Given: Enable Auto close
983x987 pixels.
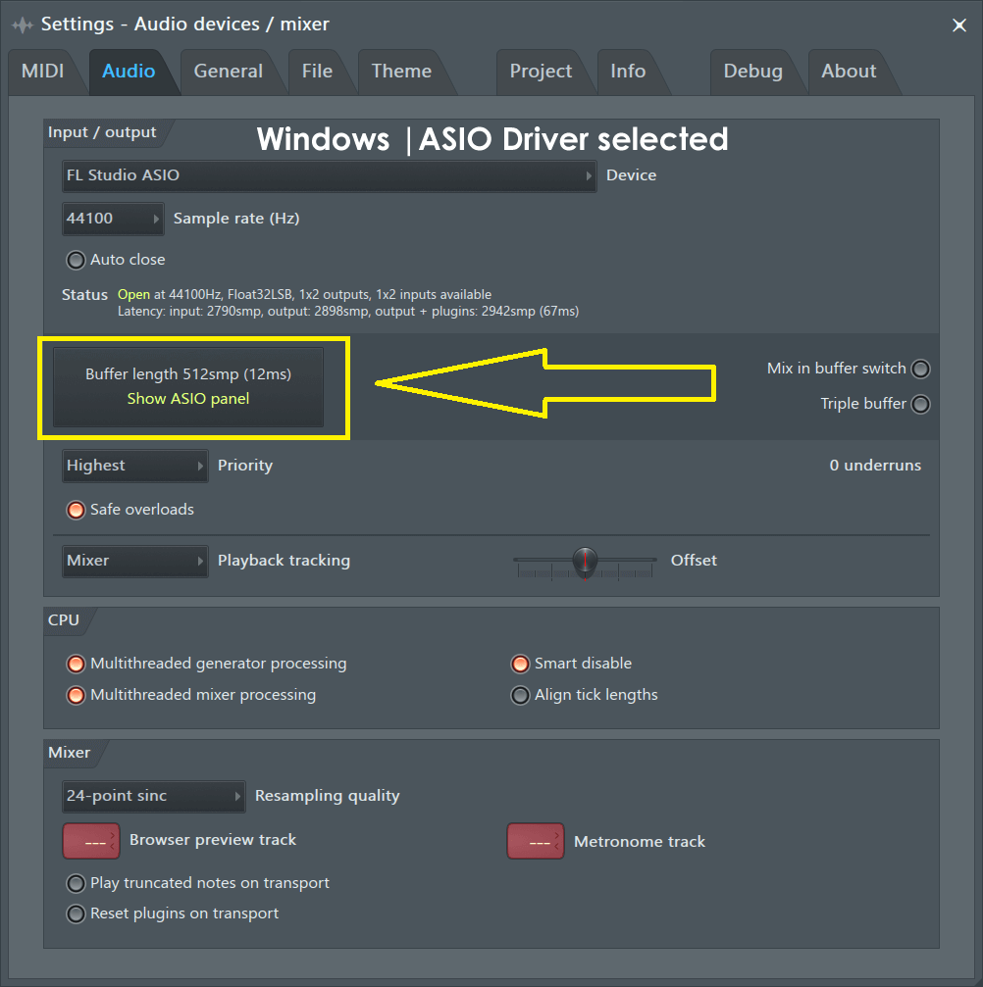Looking at the screenshot, I should [76, 260].
